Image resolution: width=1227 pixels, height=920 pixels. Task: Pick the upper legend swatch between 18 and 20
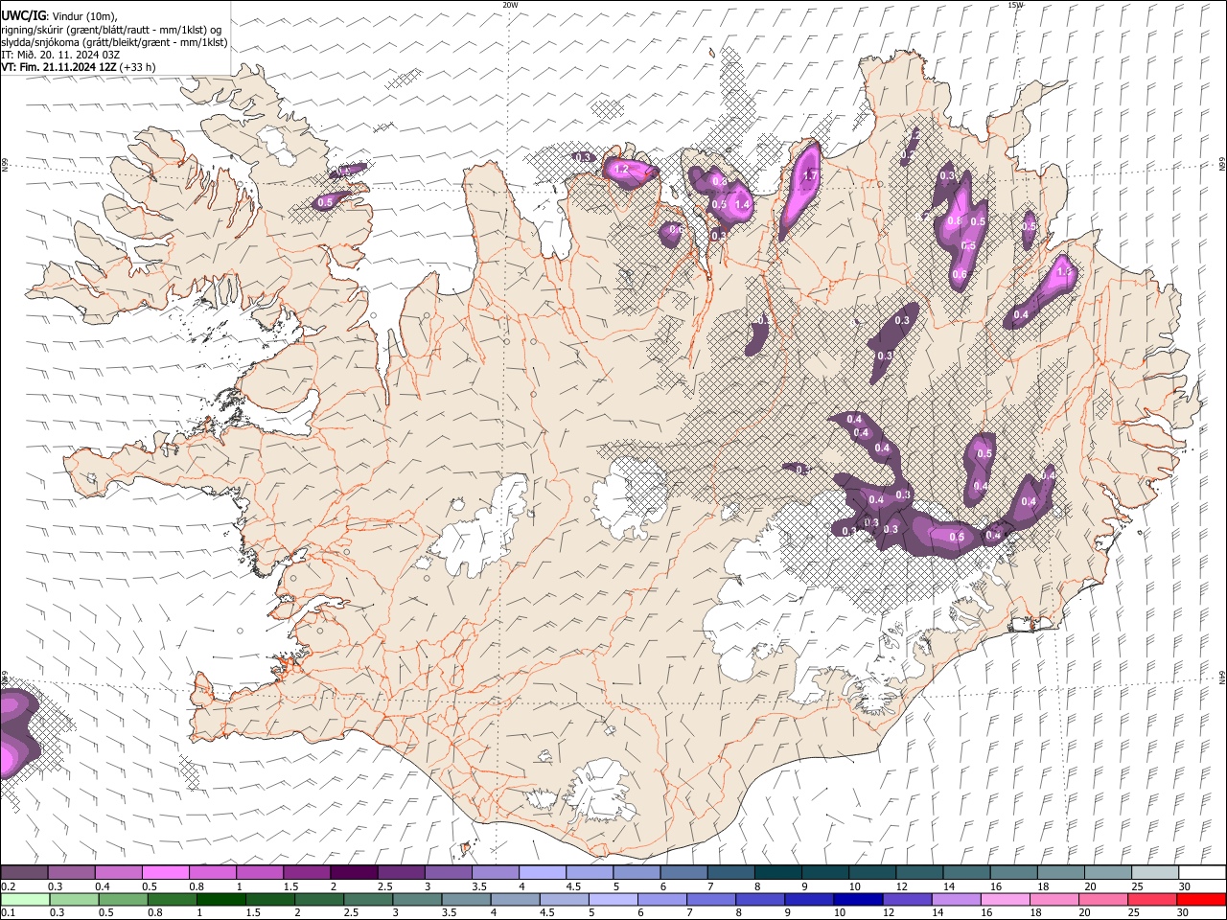coord(1059,873)
